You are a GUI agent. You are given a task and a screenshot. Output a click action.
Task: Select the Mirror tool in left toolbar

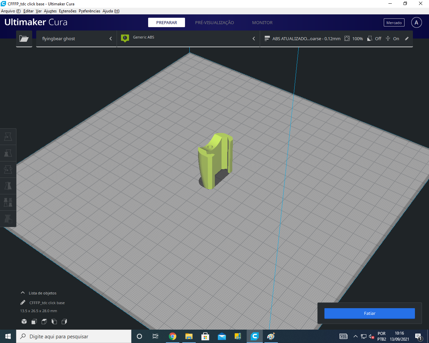[8, 186]
